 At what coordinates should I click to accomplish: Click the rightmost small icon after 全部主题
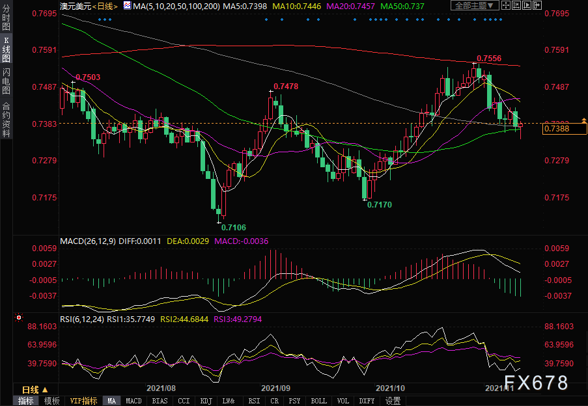click(x=536, y=6)
